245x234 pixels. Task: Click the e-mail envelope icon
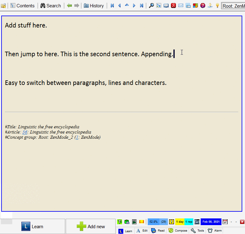pyautogui.click(x=181, y=5)
